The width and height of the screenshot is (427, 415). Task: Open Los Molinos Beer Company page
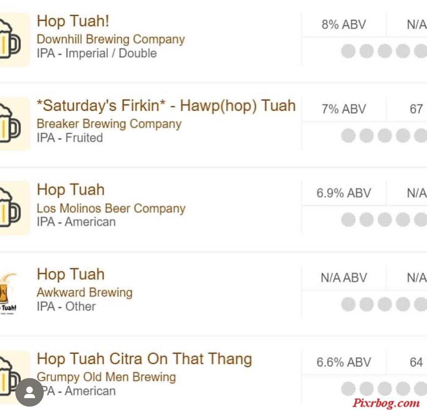[111, 208]
